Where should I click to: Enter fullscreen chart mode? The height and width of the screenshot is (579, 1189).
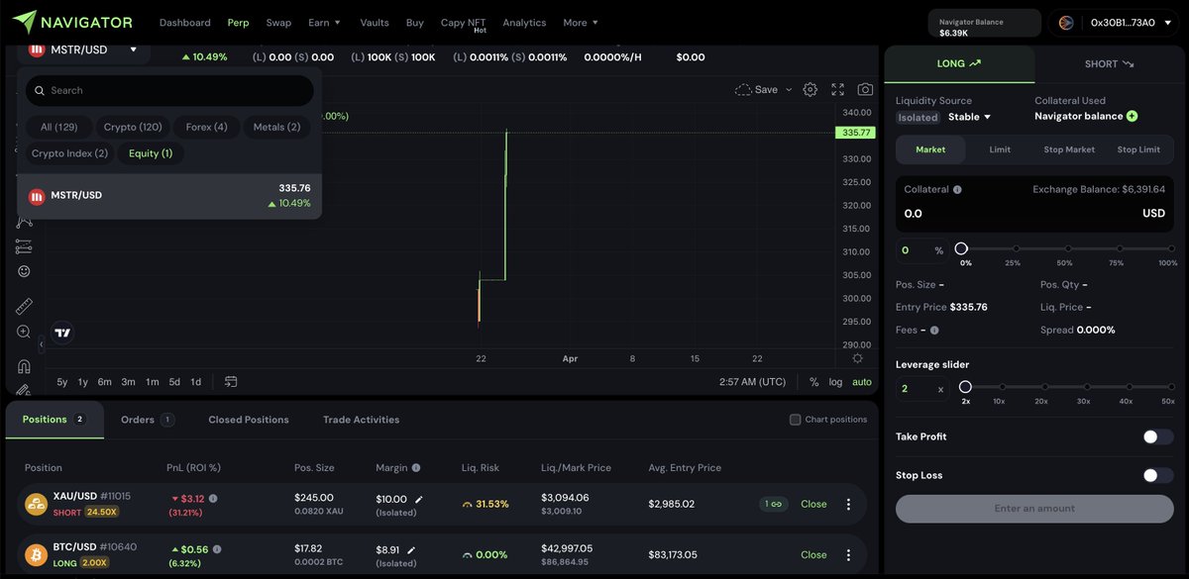(x=837, y=88)
